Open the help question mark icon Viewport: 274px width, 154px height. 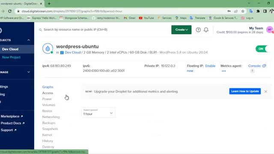198,30
